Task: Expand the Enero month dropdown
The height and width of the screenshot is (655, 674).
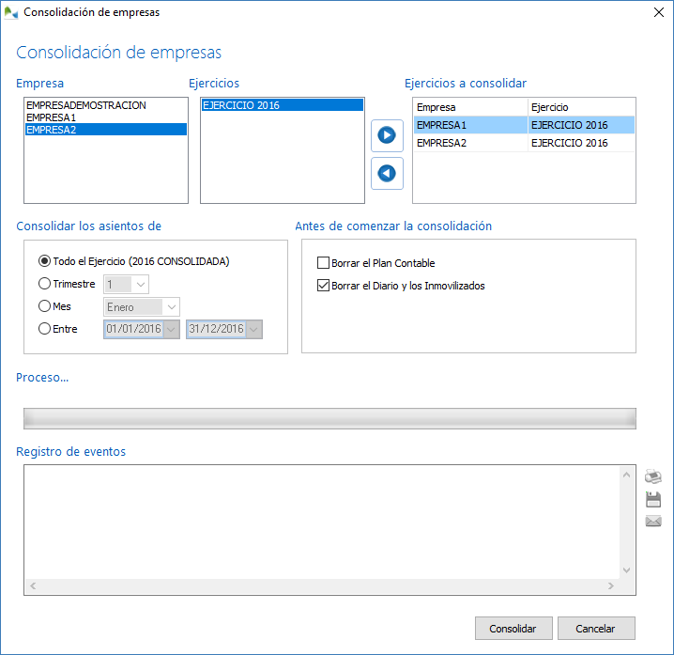Action: pos(171,306)
